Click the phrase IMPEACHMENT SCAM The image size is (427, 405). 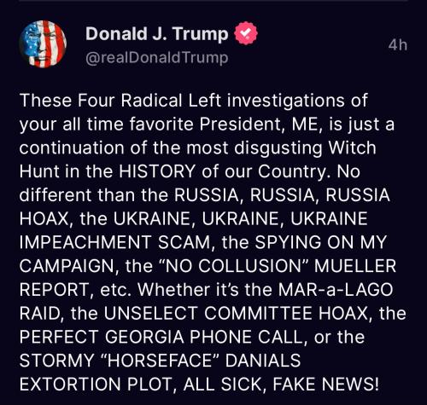click(x=114, y=242)
